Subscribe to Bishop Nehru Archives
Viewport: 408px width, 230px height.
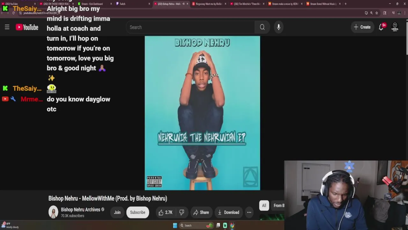tap(138, 212)
